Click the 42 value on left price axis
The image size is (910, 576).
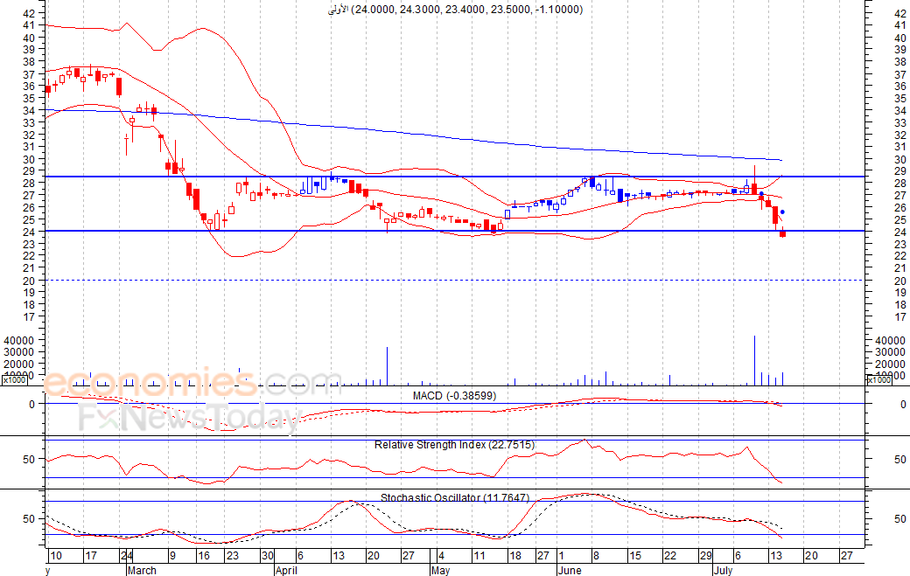(28, 13)
